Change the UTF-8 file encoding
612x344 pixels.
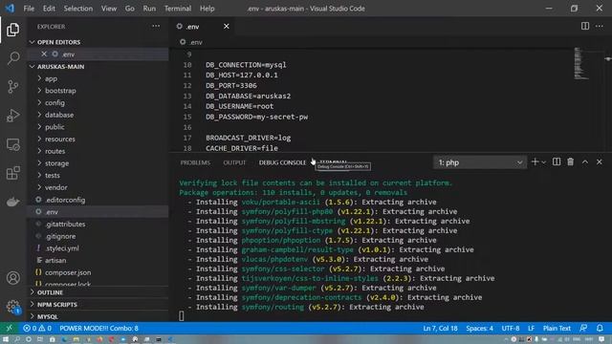pyautogui.click(x=510, y=328)
